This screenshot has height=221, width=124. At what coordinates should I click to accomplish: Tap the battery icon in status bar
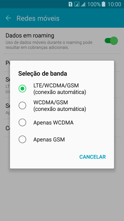click(x=104, y=4)
